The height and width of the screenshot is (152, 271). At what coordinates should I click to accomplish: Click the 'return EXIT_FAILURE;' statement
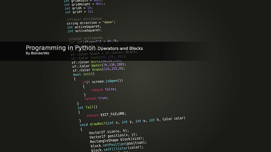click(106, 114)
